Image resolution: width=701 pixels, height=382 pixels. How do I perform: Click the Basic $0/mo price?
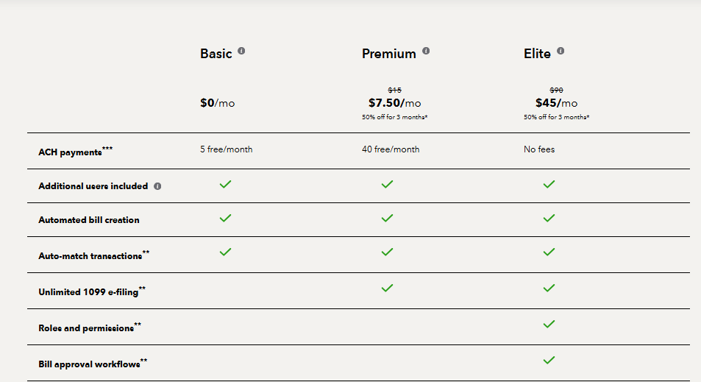tap(217, 103)
